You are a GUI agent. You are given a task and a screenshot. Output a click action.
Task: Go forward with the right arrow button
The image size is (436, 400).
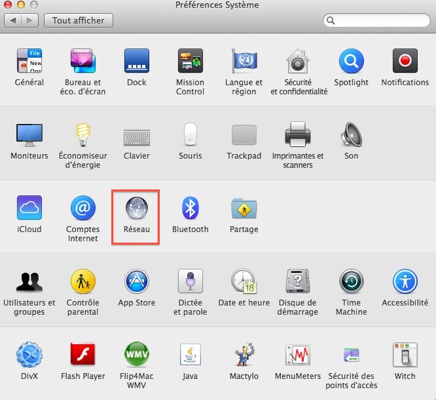click(x=29, y=20)
